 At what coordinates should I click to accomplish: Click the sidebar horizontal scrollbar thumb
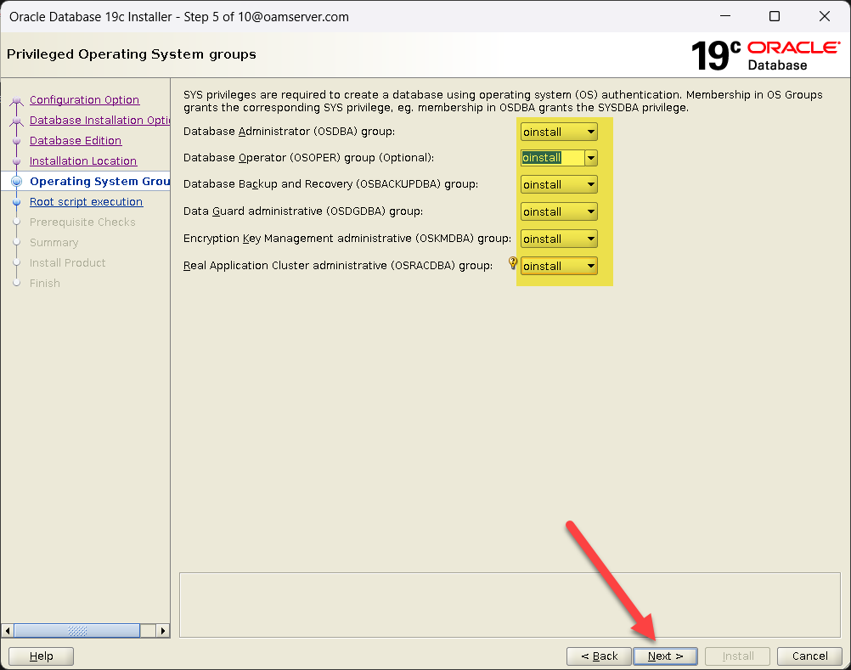77,631
